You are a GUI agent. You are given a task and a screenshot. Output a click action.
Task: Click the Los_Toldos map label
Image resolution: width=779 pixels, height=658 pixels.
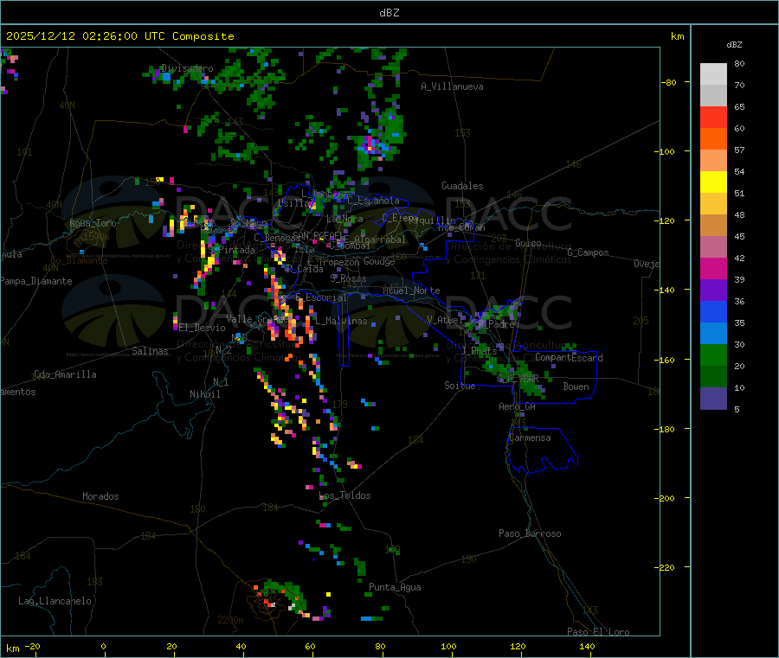point(344,495)
